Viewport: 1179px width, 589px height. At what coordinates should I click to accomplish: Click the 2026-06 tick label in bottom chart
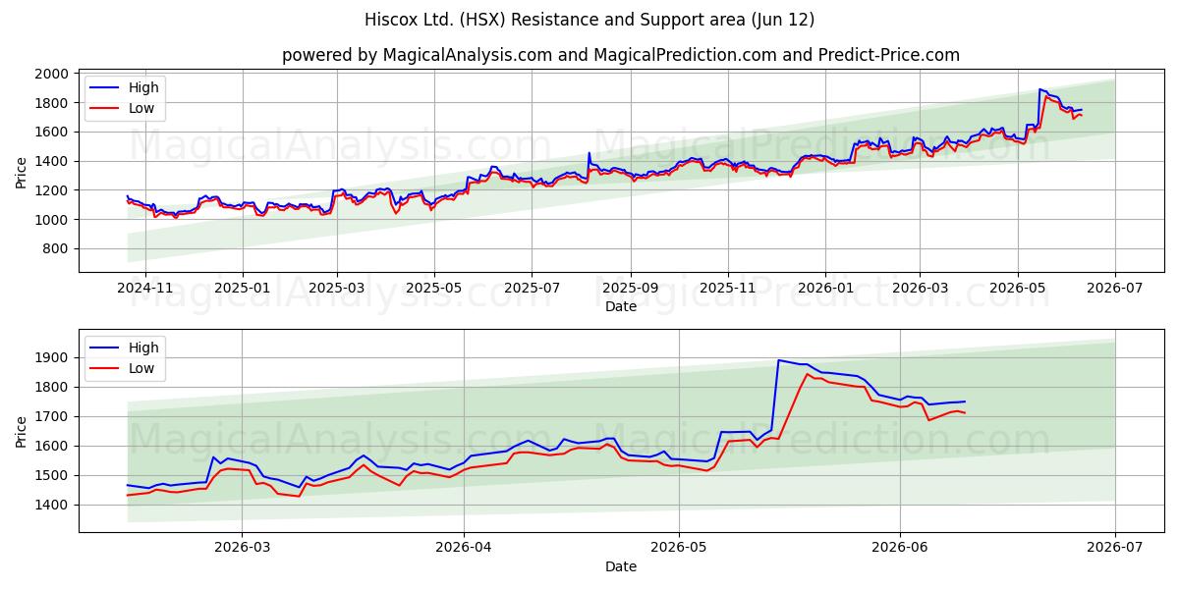pos(900,547)
